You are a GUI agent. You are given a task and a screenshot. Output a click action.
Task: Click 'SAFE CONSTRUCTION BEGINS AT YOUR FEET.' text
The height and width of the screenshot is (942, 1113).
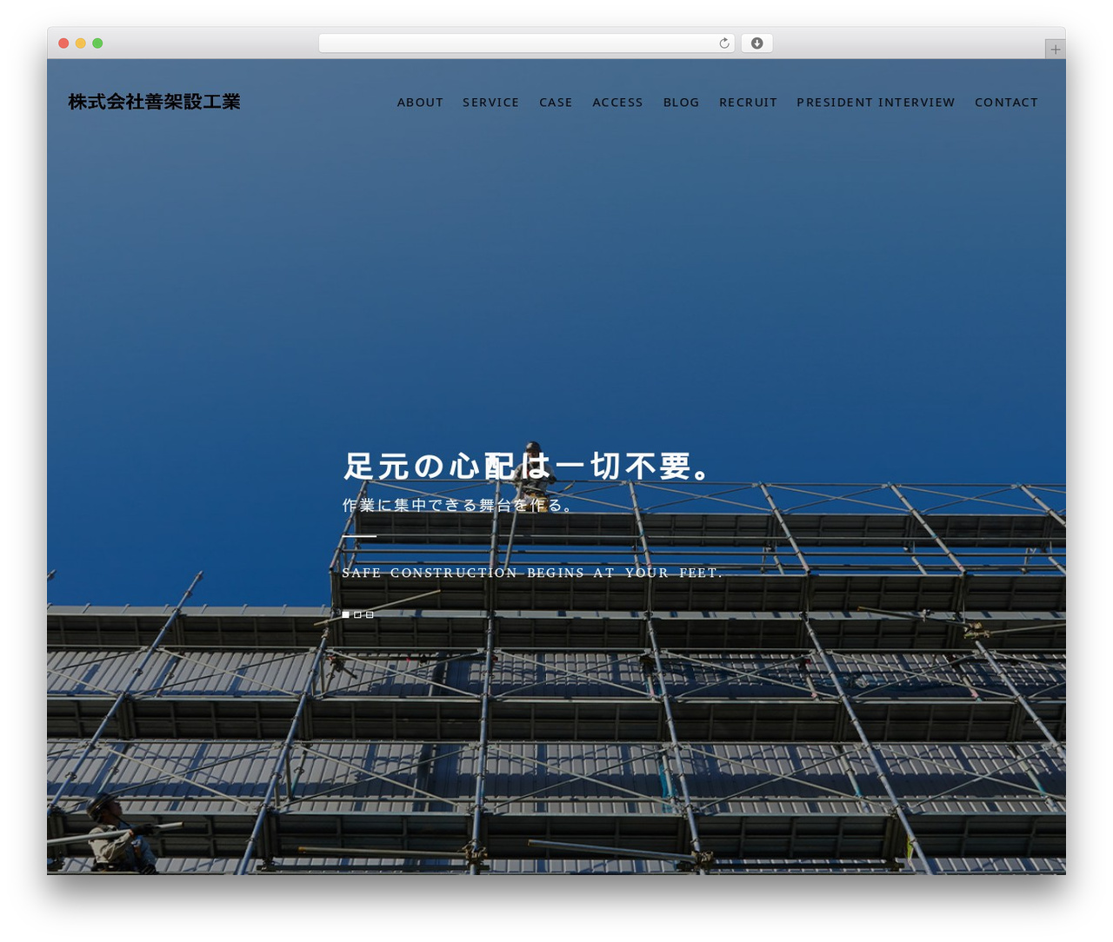point(532,573)
